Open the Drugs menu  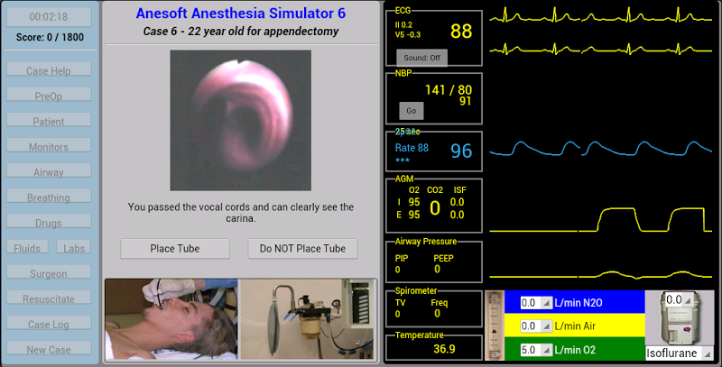click(x=49, y=223)
